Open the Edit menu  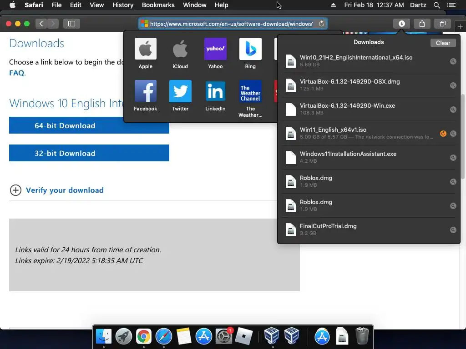coord(76,5)
